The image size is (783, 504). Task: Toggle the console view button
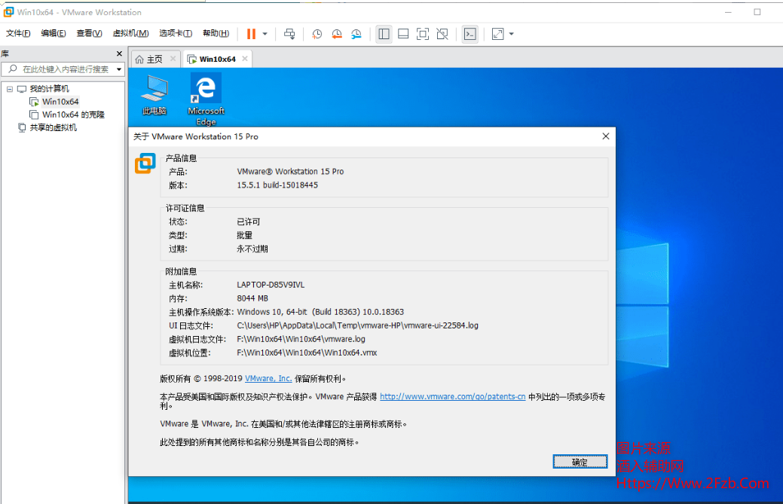click(x=470, y=34)
